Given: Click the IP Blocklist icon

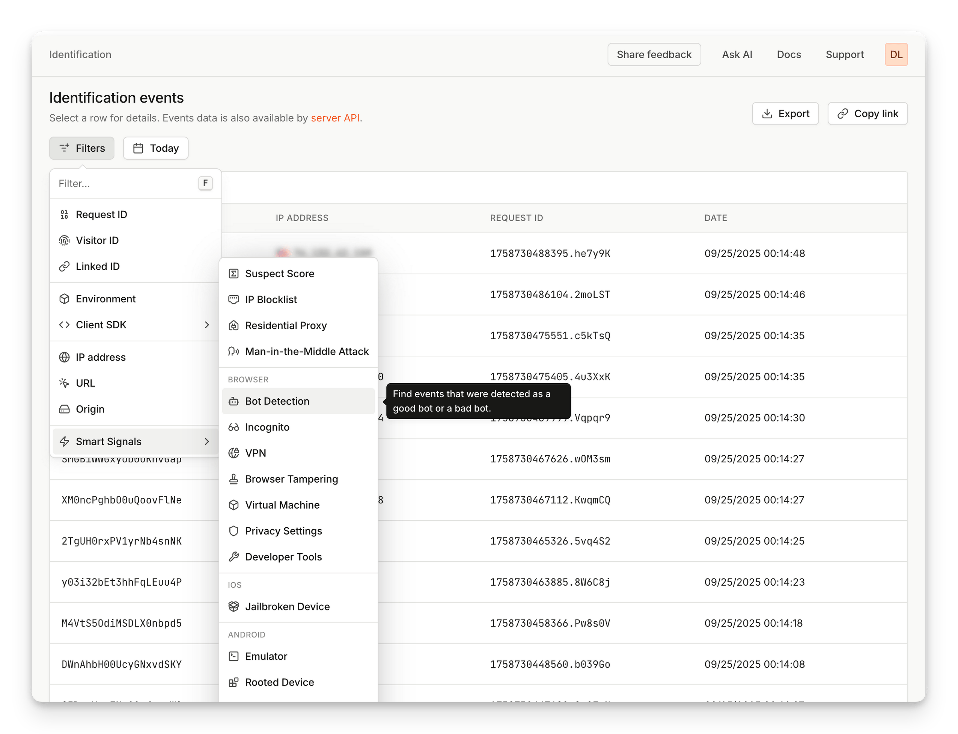Looking at the screenshot, I should click(233, 300).
